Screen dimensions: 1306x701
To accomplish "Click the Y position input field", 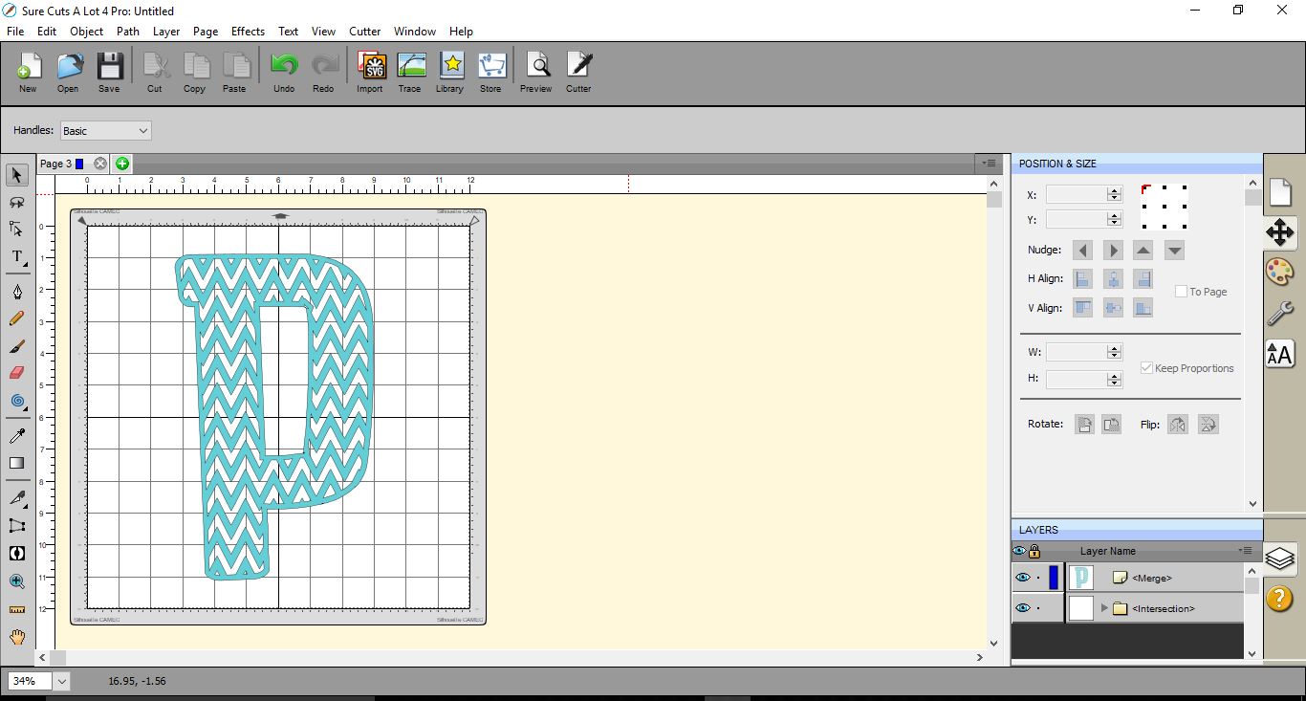I will point(1077,220).
